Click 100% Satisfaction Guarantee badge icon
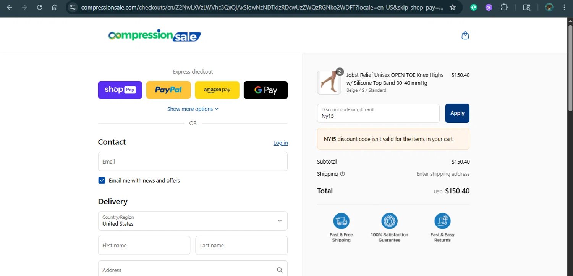573x276 pixels. pos(389,221)
